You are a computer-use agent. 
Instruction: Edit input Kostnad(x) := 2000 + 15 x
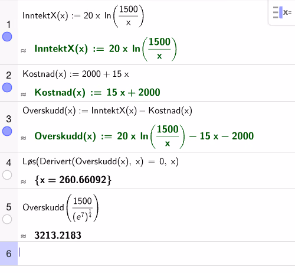[x=76, y=74]
